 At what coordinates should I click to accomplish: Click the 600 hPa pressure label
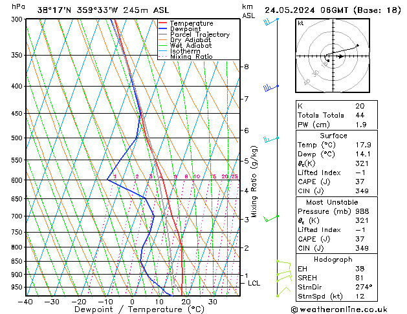tap(17, 180)
